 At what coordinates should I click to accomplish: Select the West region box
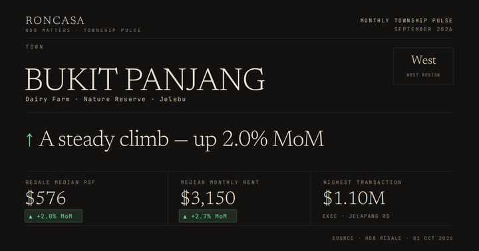[x=423, y=66]
